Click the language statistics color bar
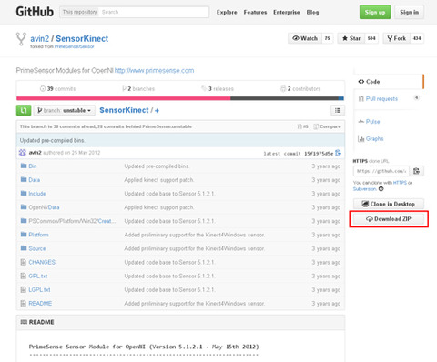The height and width of the screenshot is (362, 437). point(180,98)
